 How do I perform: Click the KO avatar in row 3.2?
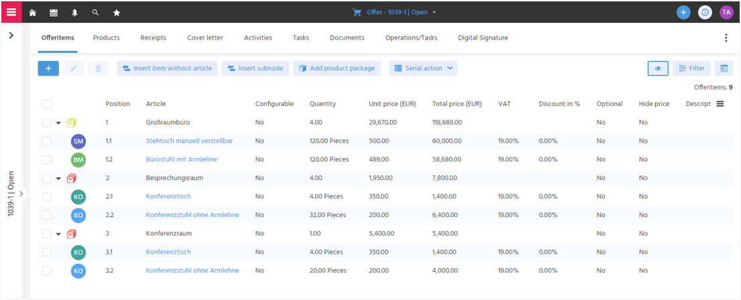pyautogui.click(x=78, y=271)
